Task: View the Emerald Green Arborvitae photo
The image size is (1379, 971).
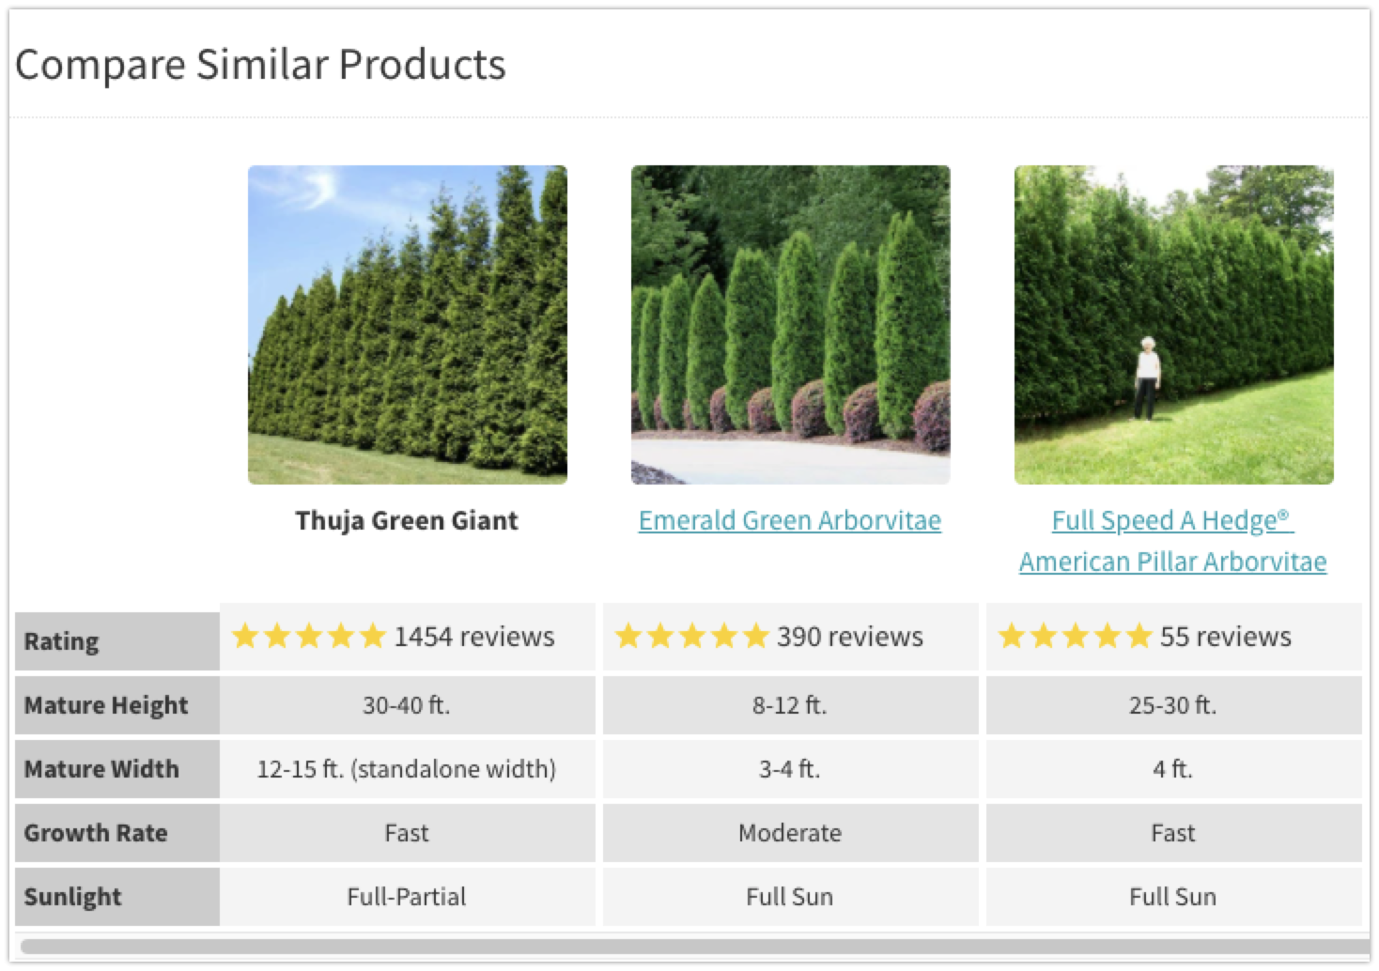Action: point(790,324)
